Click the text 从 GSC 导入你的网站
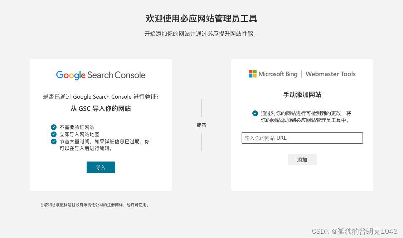 click(101, 109)
